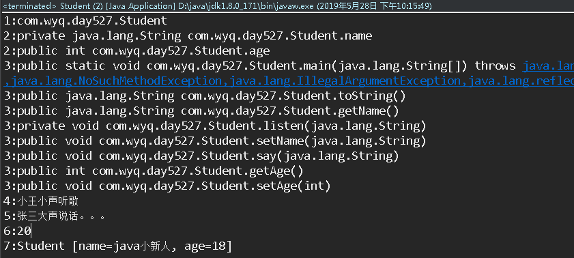Click the line 5:张三大声说话

point(55,216)
